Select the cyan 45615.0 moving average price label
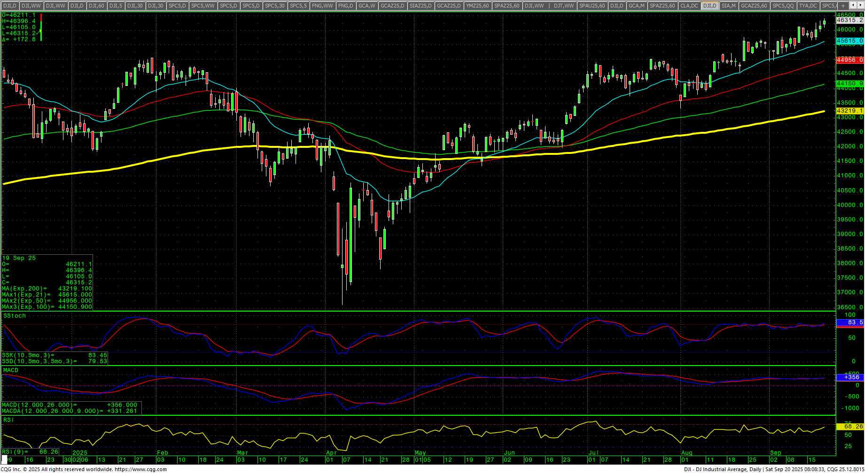 pyautogui.click(x=849, y=41)
